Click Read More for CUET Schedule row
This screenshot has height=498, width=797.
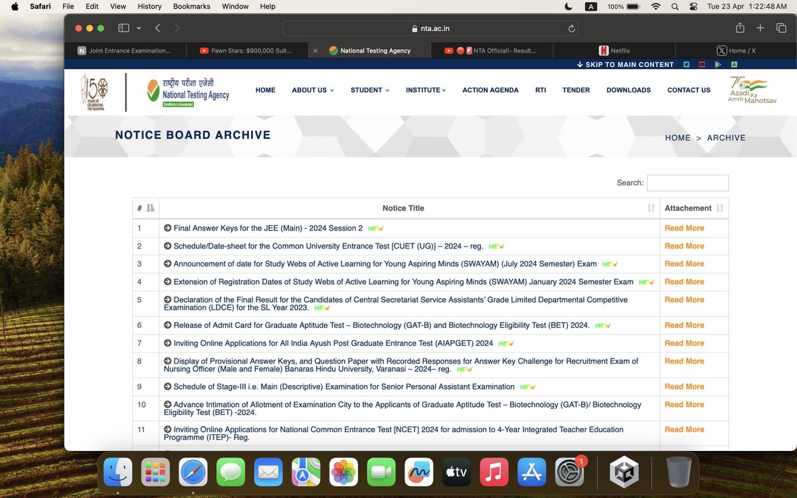[x=684, y=246]
